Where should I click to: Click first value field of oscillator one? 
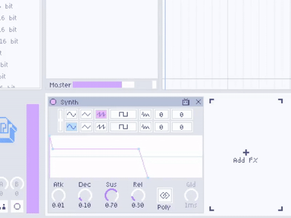click(161, 114)
